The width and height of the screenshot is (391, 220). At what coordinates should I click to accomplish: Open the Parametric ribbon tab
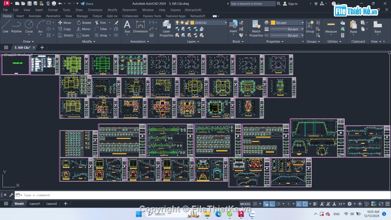coord(53,16)
